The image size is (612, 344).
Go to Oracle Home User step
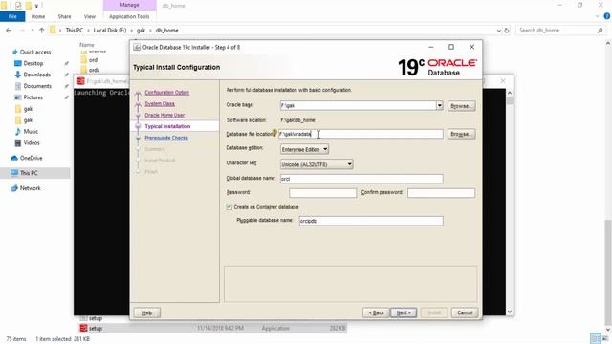pyautogui.click(x=164, y=115)
